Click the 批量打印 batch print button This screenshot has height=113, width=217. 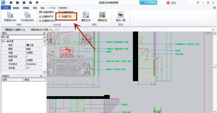tap(67, 16)
